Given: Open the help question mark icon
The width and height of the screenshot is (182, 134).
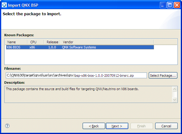Looking at the screenshot, I should pyautogui.click(x=7, y=126).
